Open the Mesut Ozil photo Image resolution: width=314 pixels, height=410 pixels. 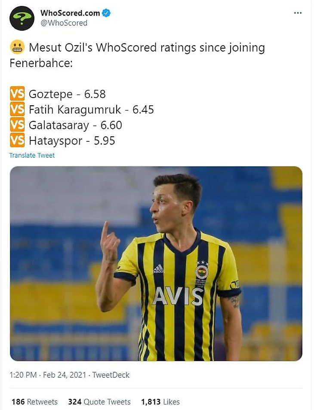coord(156,263)
